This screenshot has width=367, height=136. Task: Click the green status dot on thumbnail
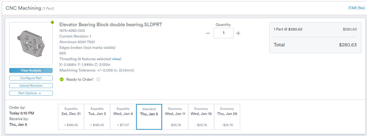[x=52, y=22]
